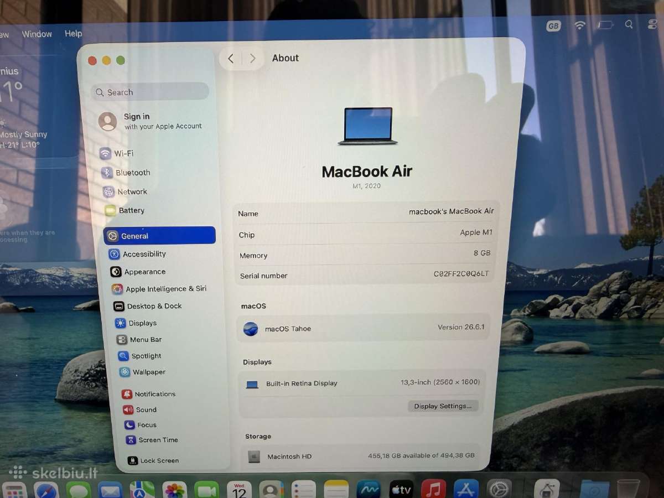Open Maps from the Dock
The height and width of the screenshot is (498, 664).
pos(142,490)
